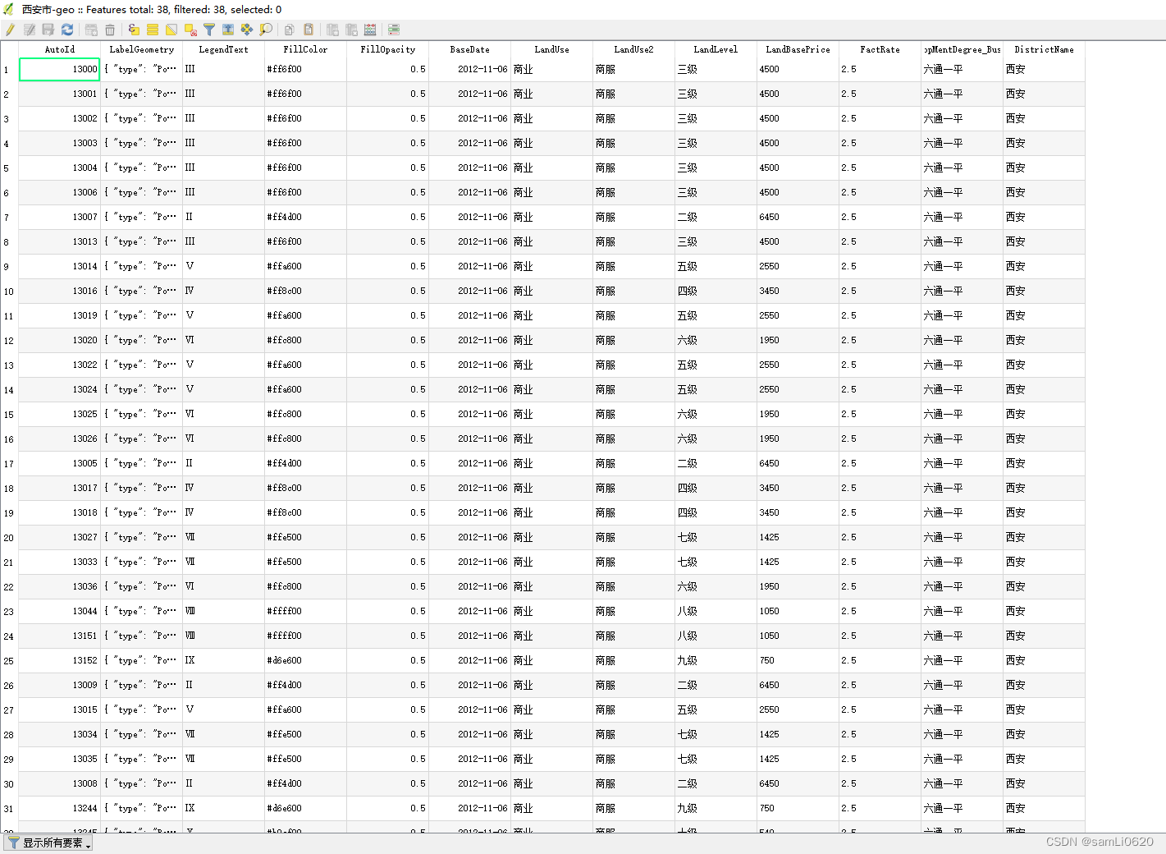Click the LandBasePrice cell in row 13152
Screen dimensions: 1166x854
coord(798,660)
